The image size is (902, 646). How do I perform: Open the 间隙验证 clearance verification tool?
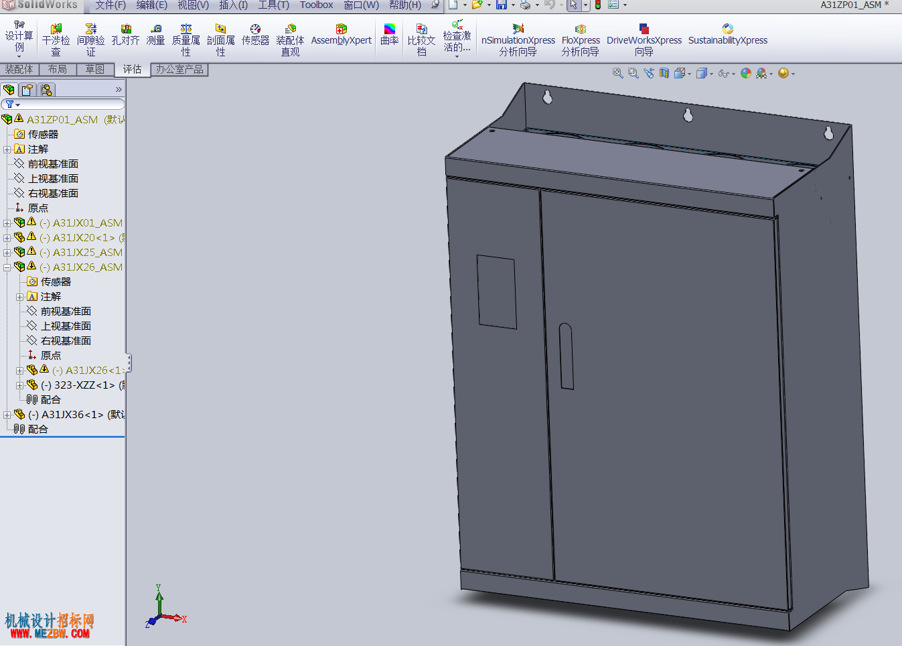91,40
